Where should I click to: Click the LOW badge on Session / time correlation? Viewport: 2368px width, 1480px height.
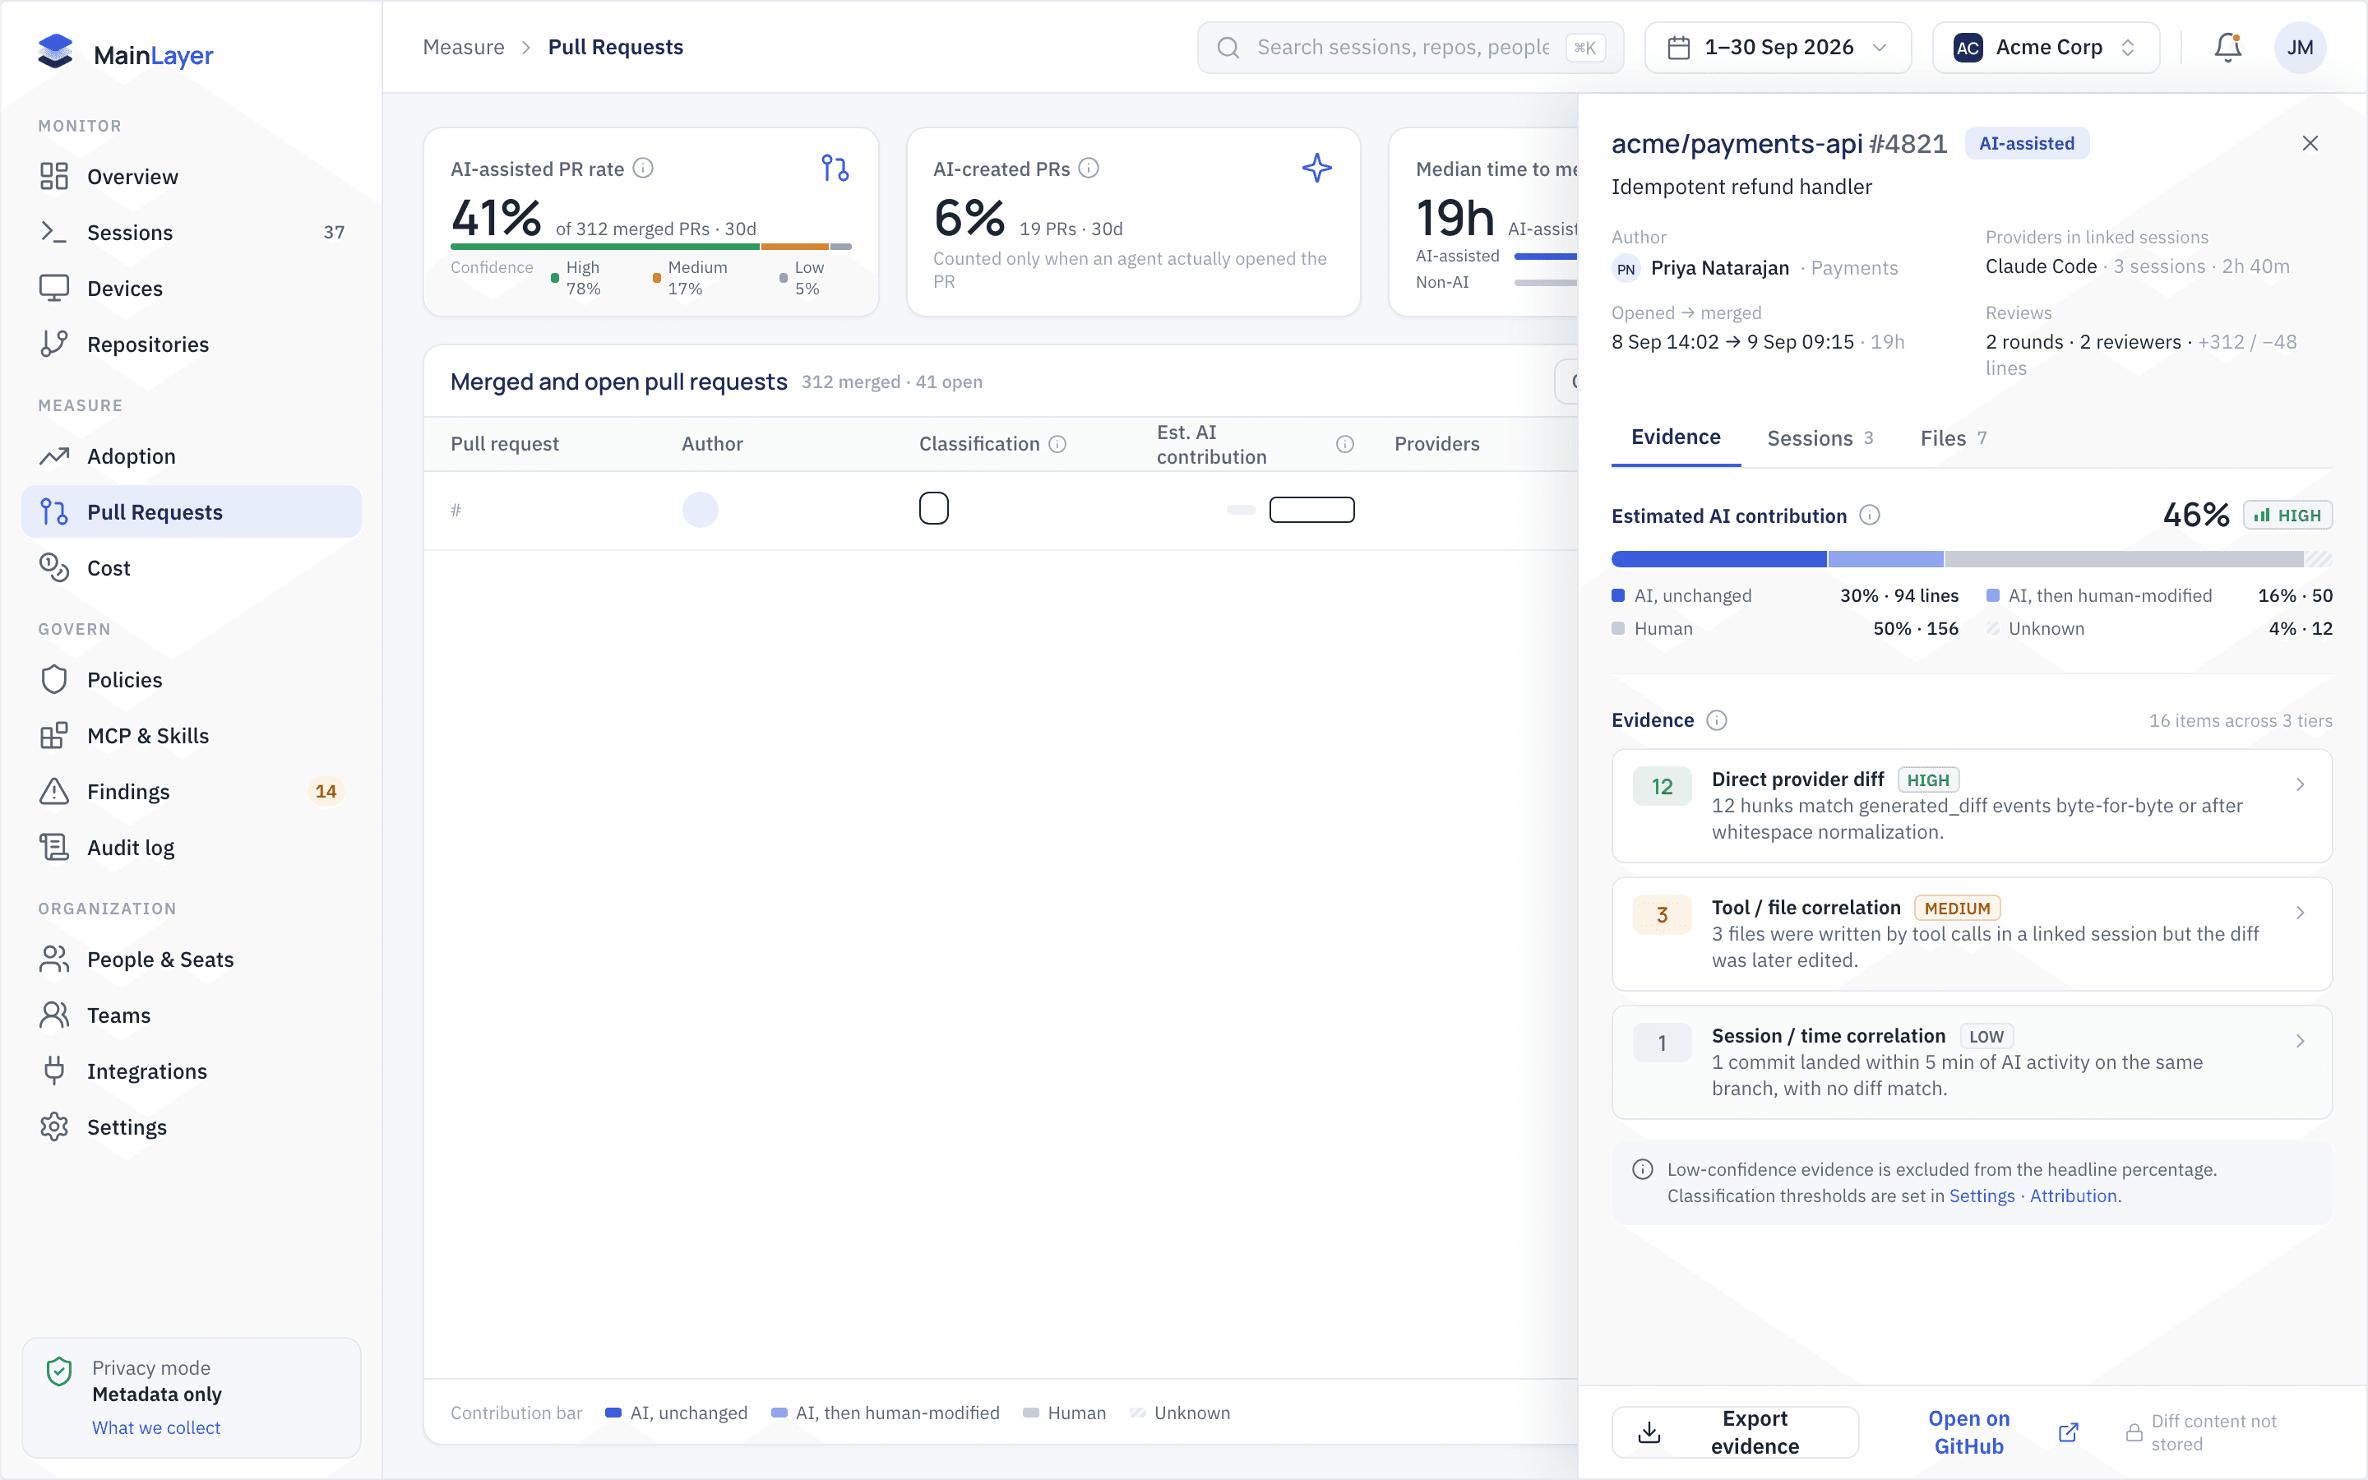click(1986, 1037)
